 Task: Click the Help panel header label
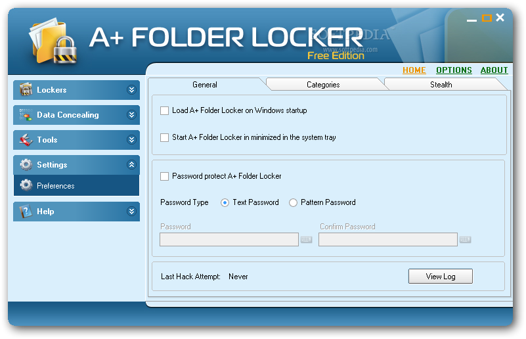coord(45,212)
